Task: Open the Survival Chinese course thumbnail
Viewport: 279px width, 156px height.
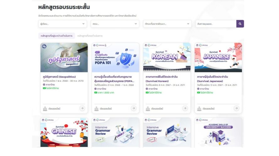Action: tap(64, 132)
